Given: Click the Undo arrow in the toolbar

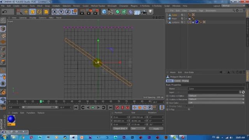Looking at the screenshot, I should tap(5, 12).
